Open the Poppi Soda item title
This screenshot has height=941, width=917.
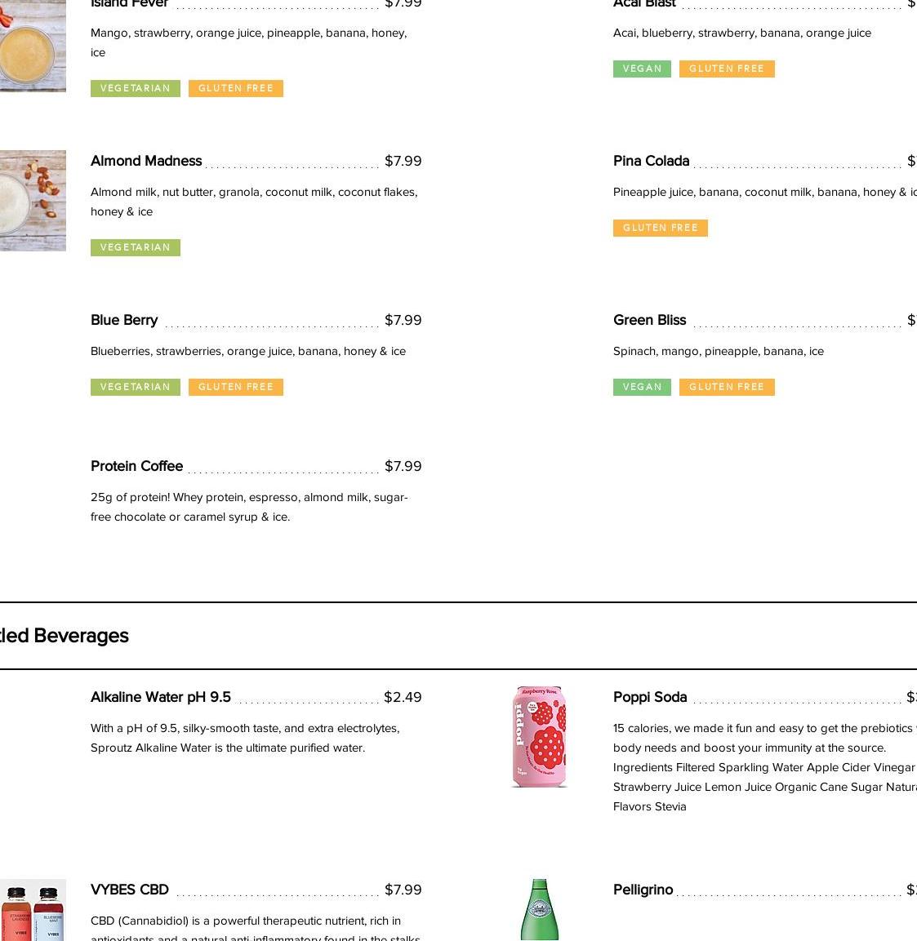[650, 697]
